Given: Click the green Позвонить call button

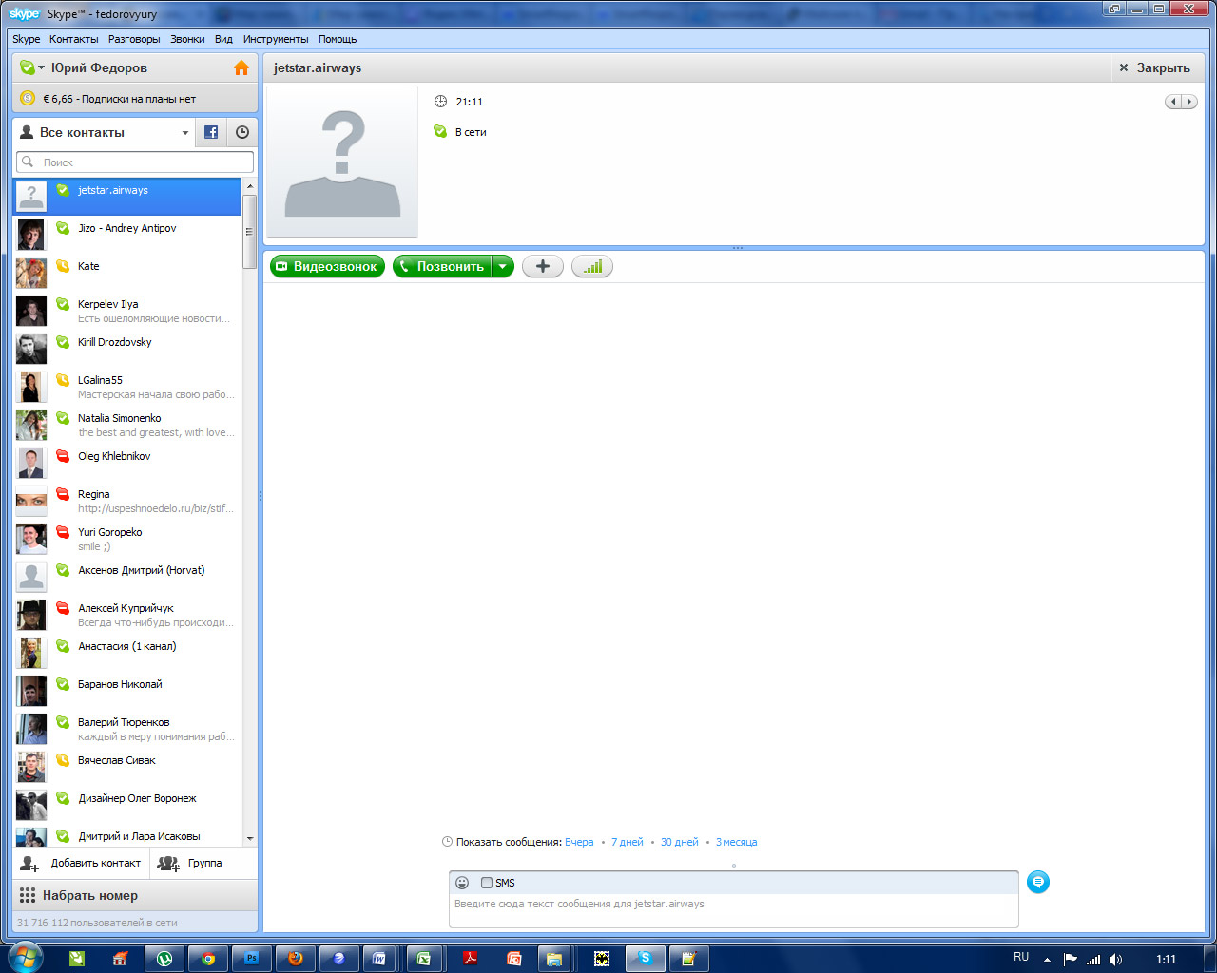Looking at the screenshot, I should [442, 267].
